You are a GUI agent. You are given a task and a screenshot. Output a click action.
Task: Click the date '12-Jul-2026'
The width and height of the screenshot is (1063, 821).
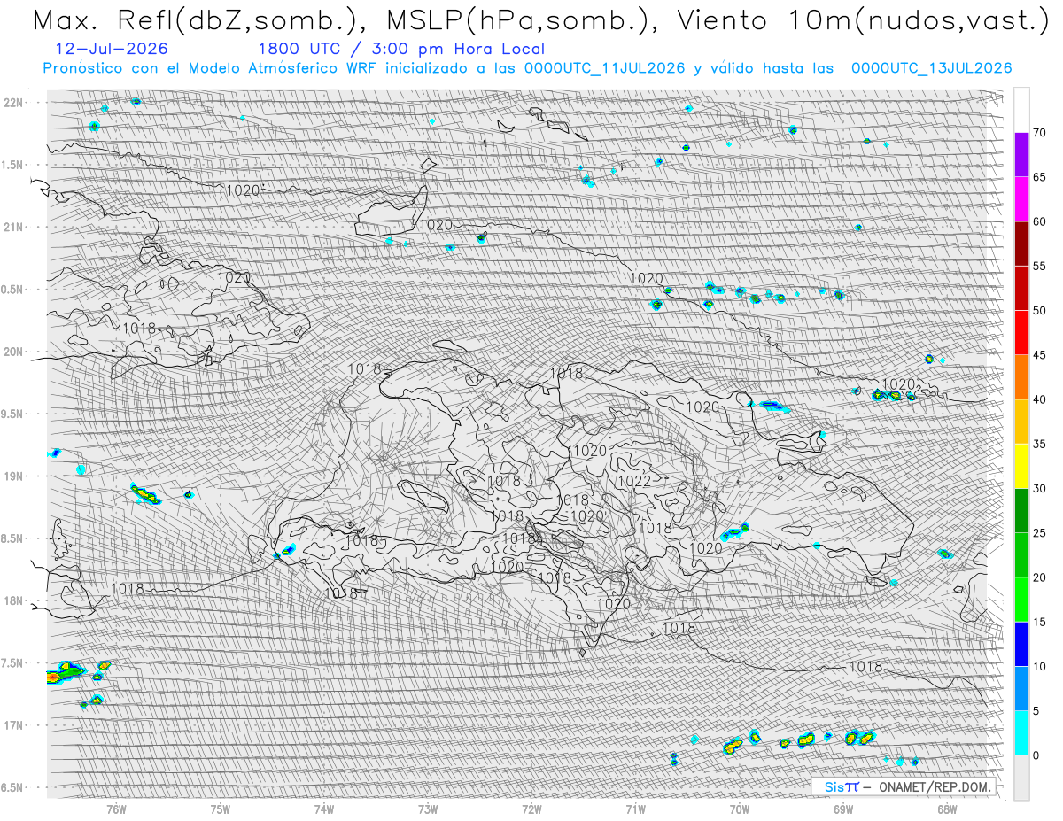tap(110, 49)
